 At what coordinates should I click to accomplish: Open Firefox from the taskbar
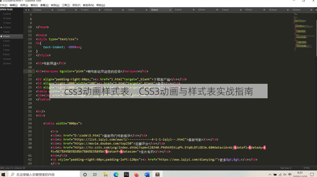137,174
